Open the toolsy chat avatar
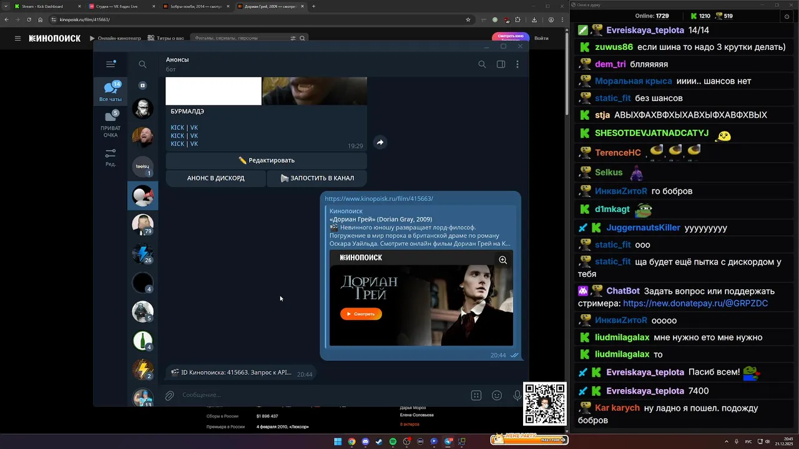 [x=143, y=167]
